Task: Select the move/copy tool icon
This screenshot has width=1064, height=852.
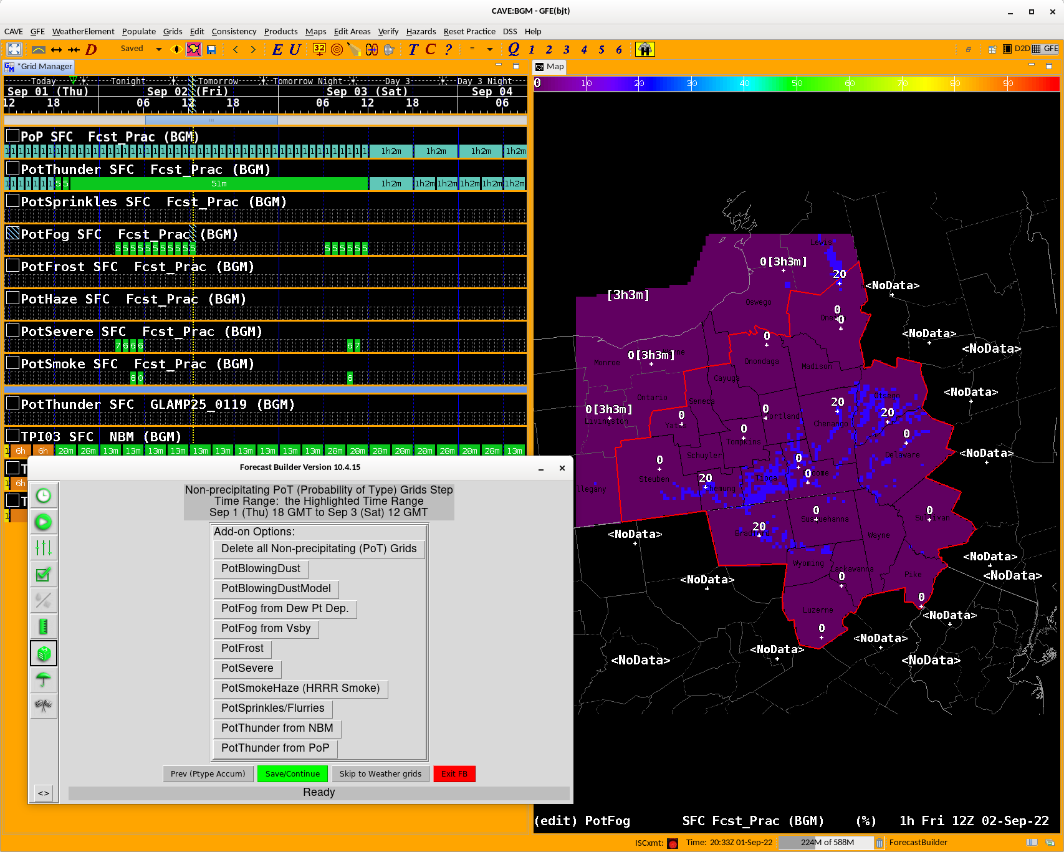Action: coord(371,49)
